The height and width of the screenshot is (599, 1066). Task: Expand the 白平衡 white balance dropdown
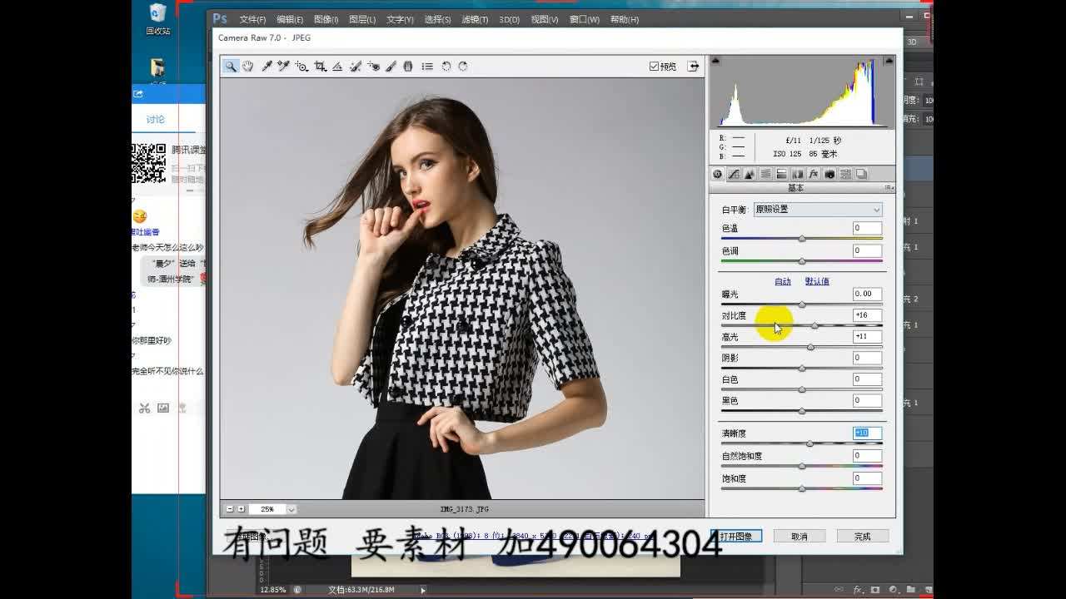817,210
